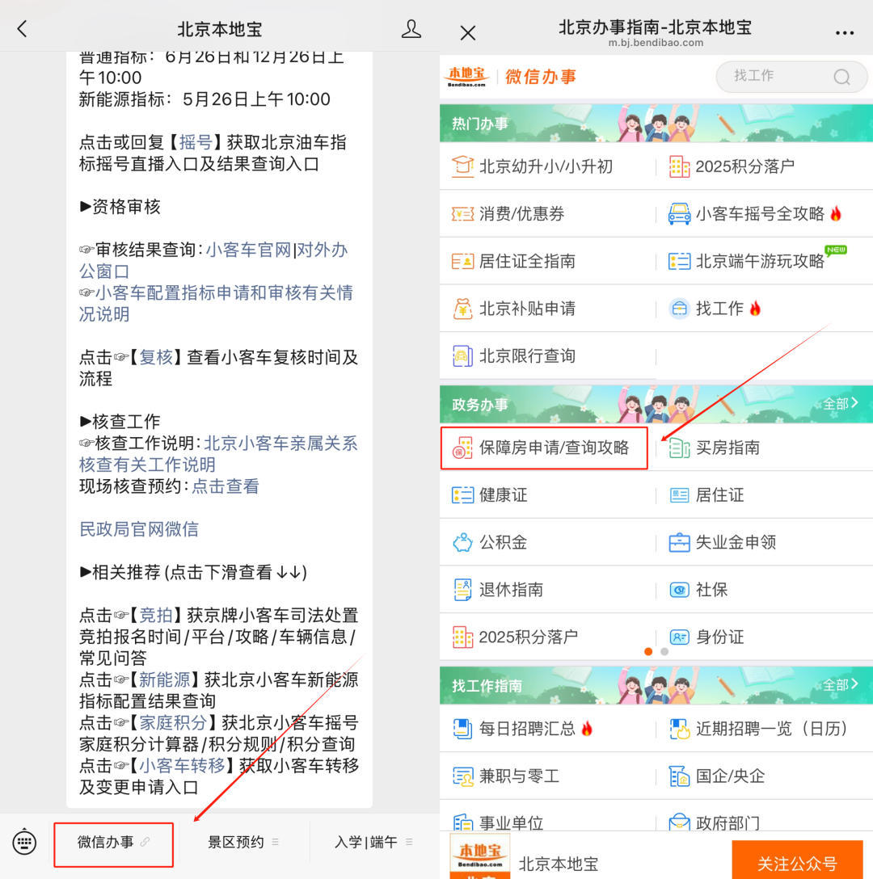Tap the briefcase icon for 失业金申领
Viewport: 873px width, 879px height.
(x=679, y=542)
